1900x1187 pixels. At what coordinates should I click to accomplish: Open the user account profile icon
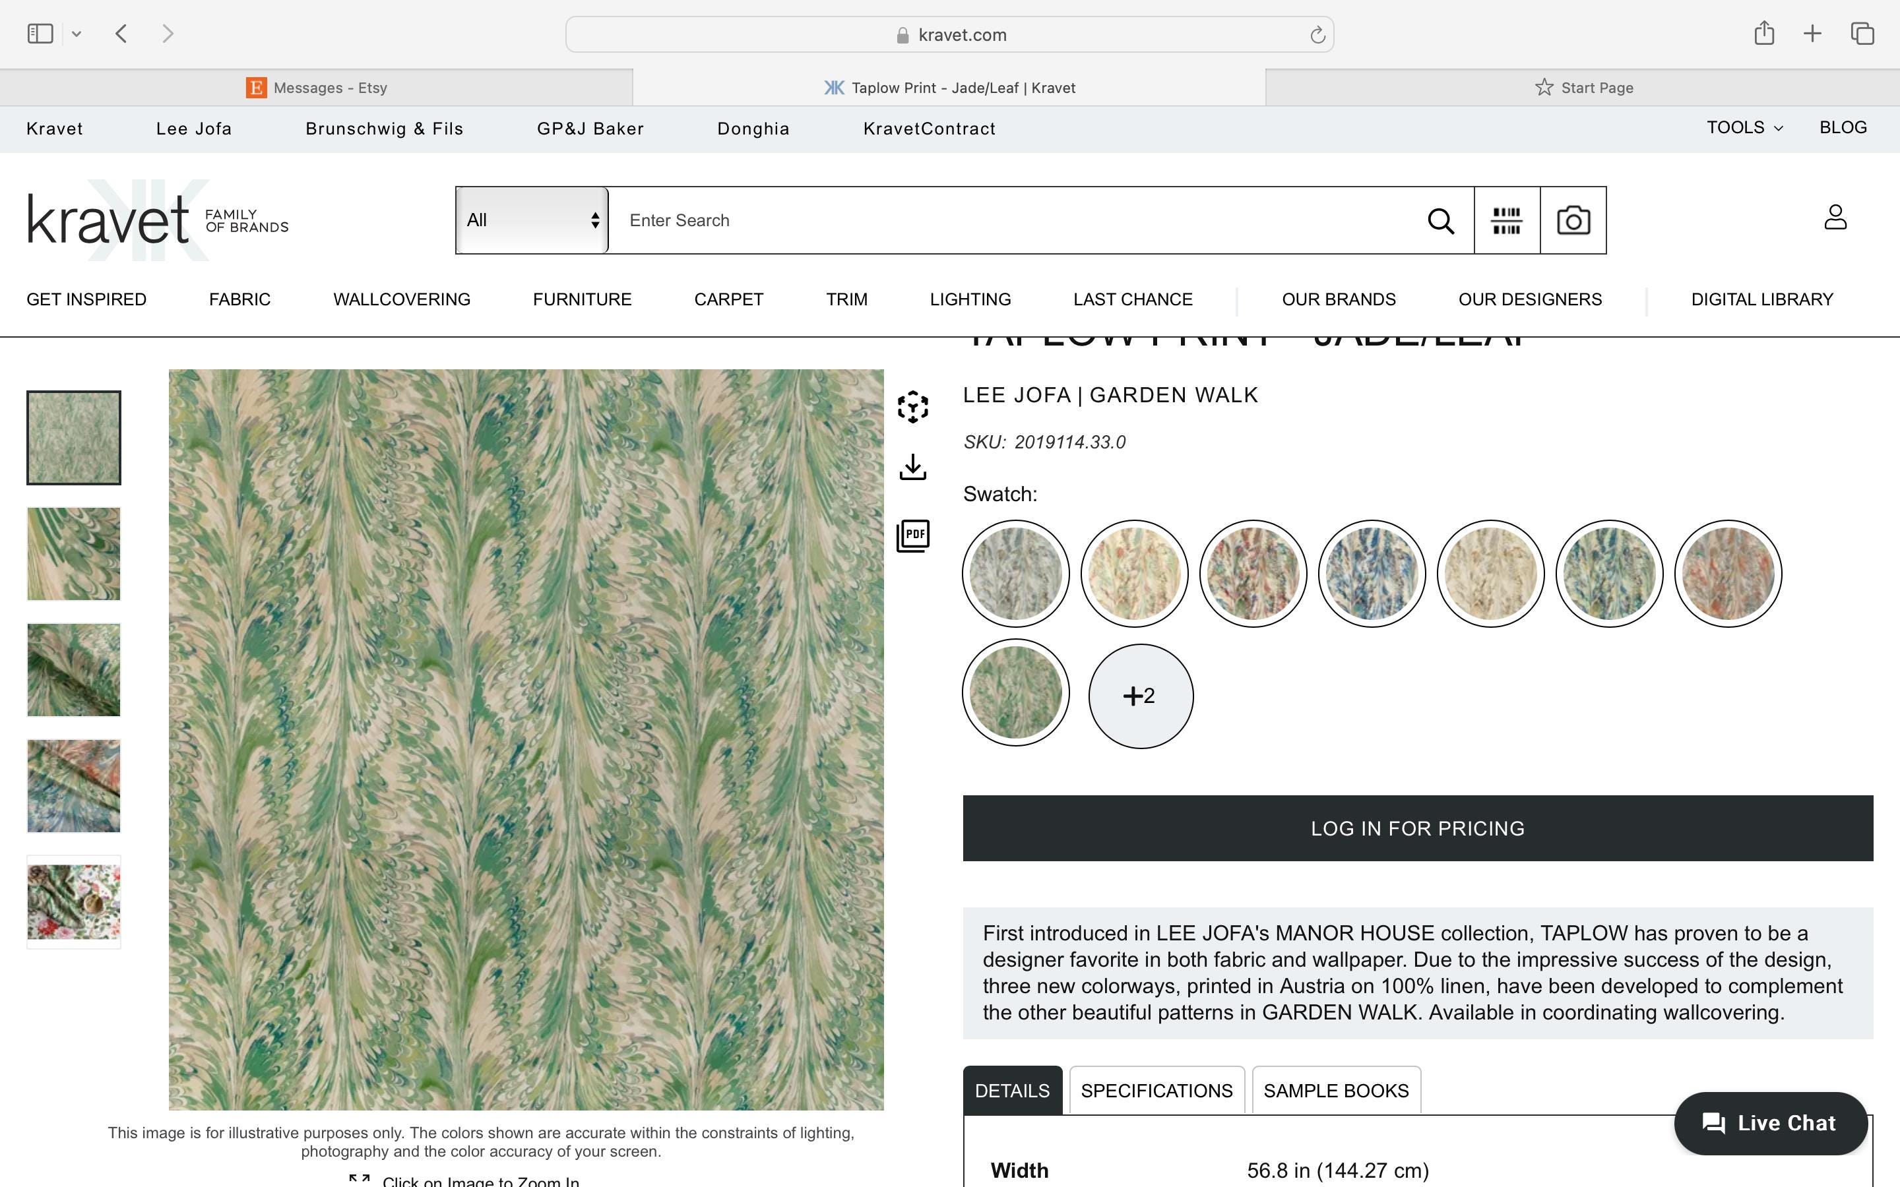(x=1835, y=218)
